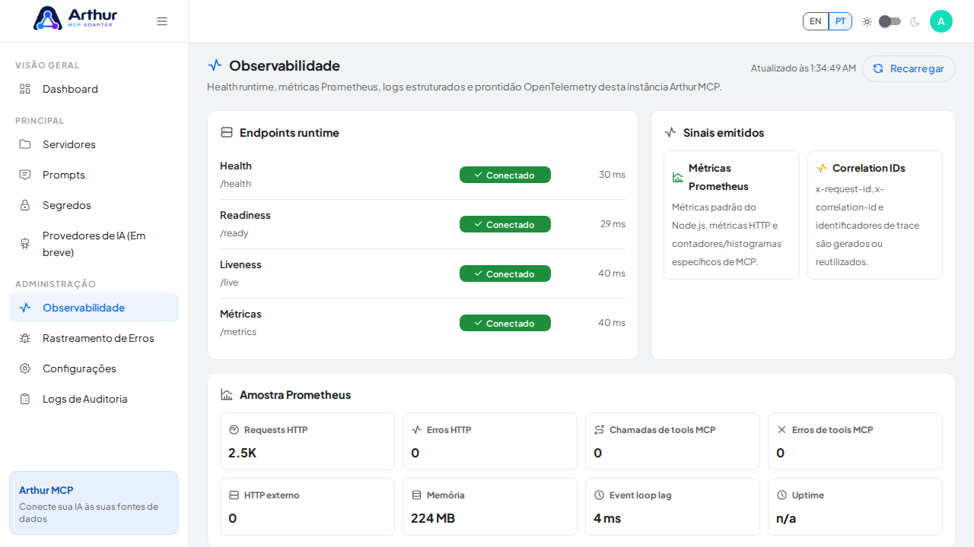Click the Segredos lock icon
974x547 pixels.
point(25,205)
